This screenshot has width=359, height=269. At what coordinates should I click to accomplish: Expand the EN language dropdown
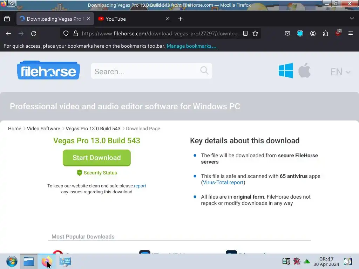[x=340, y=72]
